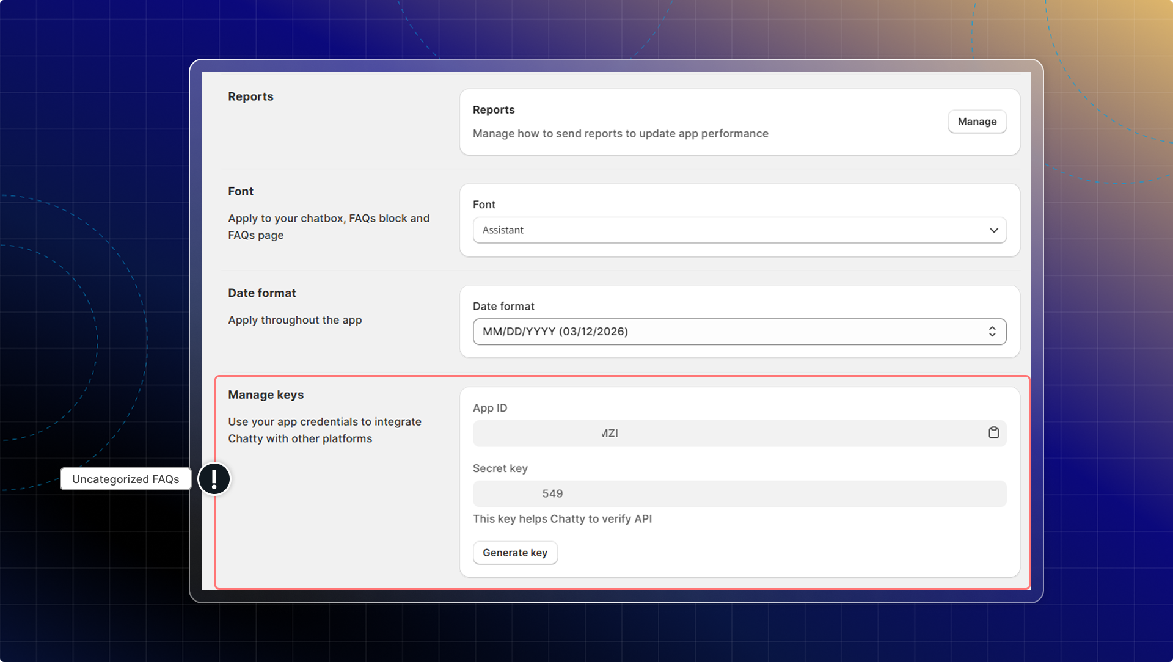
Task: Click the Font dropdown chevron arrow
Action: [993, 230]
